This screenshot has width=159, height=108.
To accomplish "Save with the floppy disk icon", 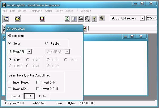I will point(42,19).
